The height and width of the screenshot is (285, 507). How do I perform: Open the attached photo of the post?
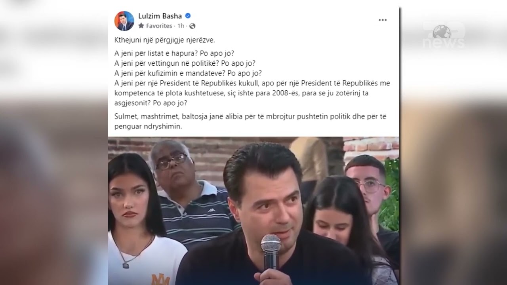click(x=253, y=211)
